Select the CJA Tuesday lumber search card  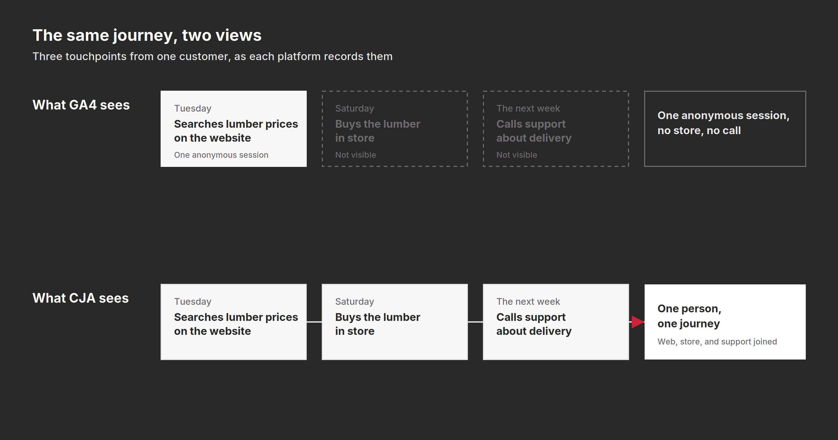pyautogui.click(x=234, y=322)
